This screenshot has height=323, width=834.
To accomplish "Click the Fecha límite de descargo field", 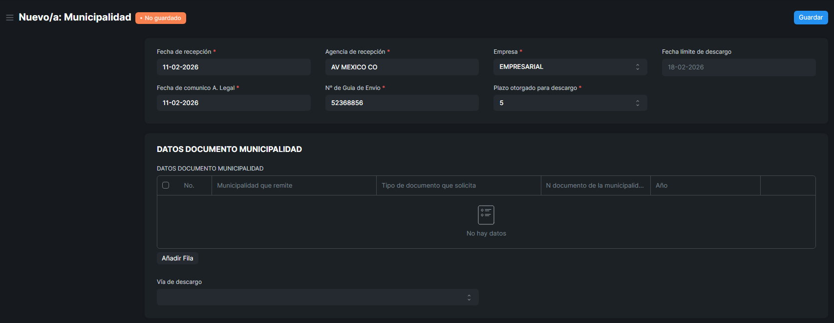I will 738,67.
